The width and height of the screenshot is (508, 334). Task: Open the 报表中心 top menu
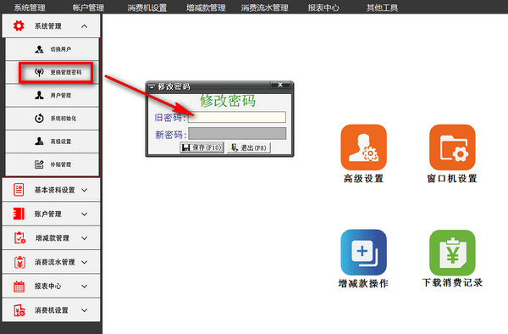coord(323,8)
